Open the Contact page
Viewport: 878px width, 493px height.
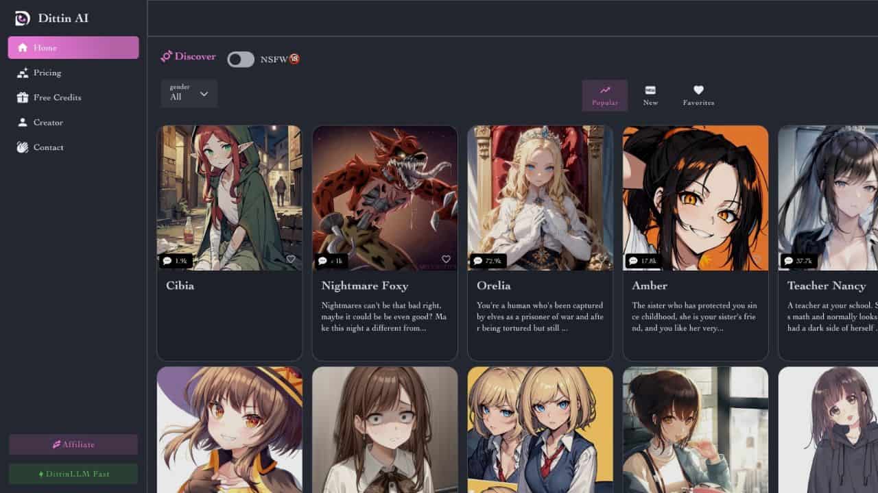coord(73,147)
